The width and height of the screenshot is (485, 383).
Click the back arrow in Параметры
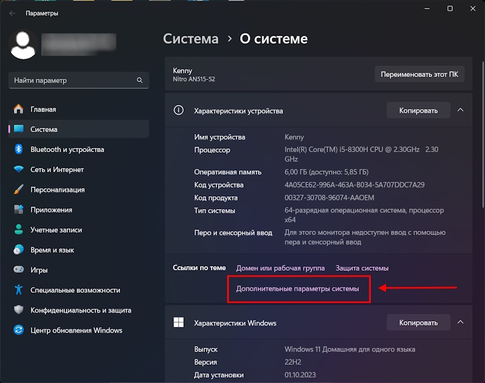[x=12, y=13]
